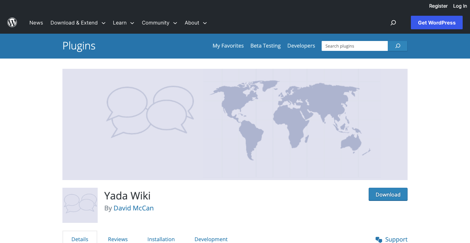Image resolution: width=470 pixels, height=243 pixels.
Task: Click the Get WordPress button
Action: click(x=437, y=23)
